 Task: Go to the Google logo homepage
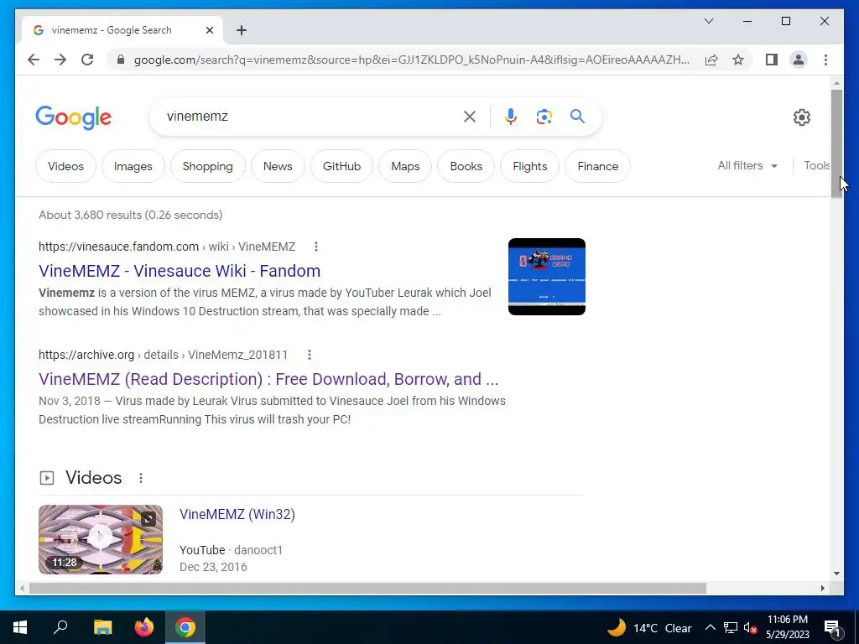[74, 117]
